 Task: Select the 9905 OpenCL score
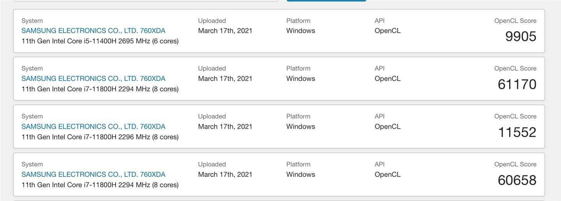(520, 37)
